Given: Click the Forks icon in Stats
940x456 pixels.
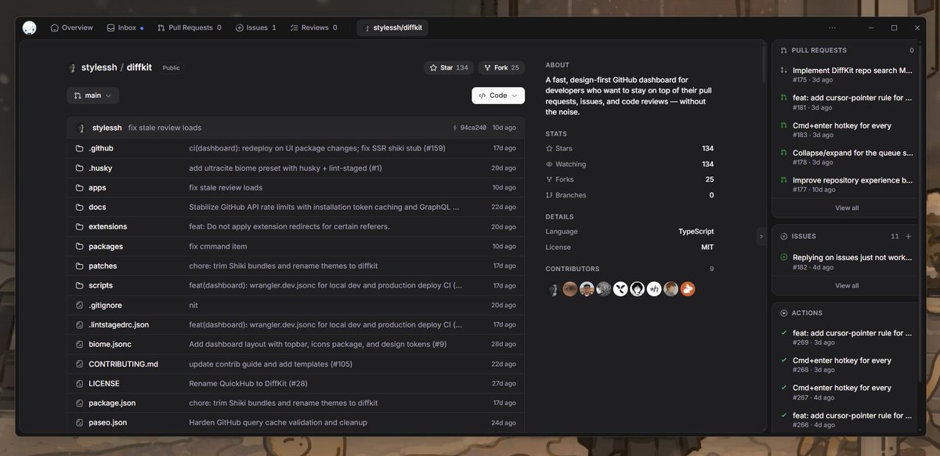Looking at the screenshot, I should point(549,179).
